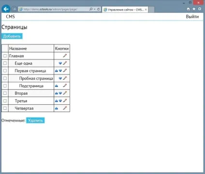Click the Третья page name
Screen dimensions: 205x174
[x=21, y=101]
